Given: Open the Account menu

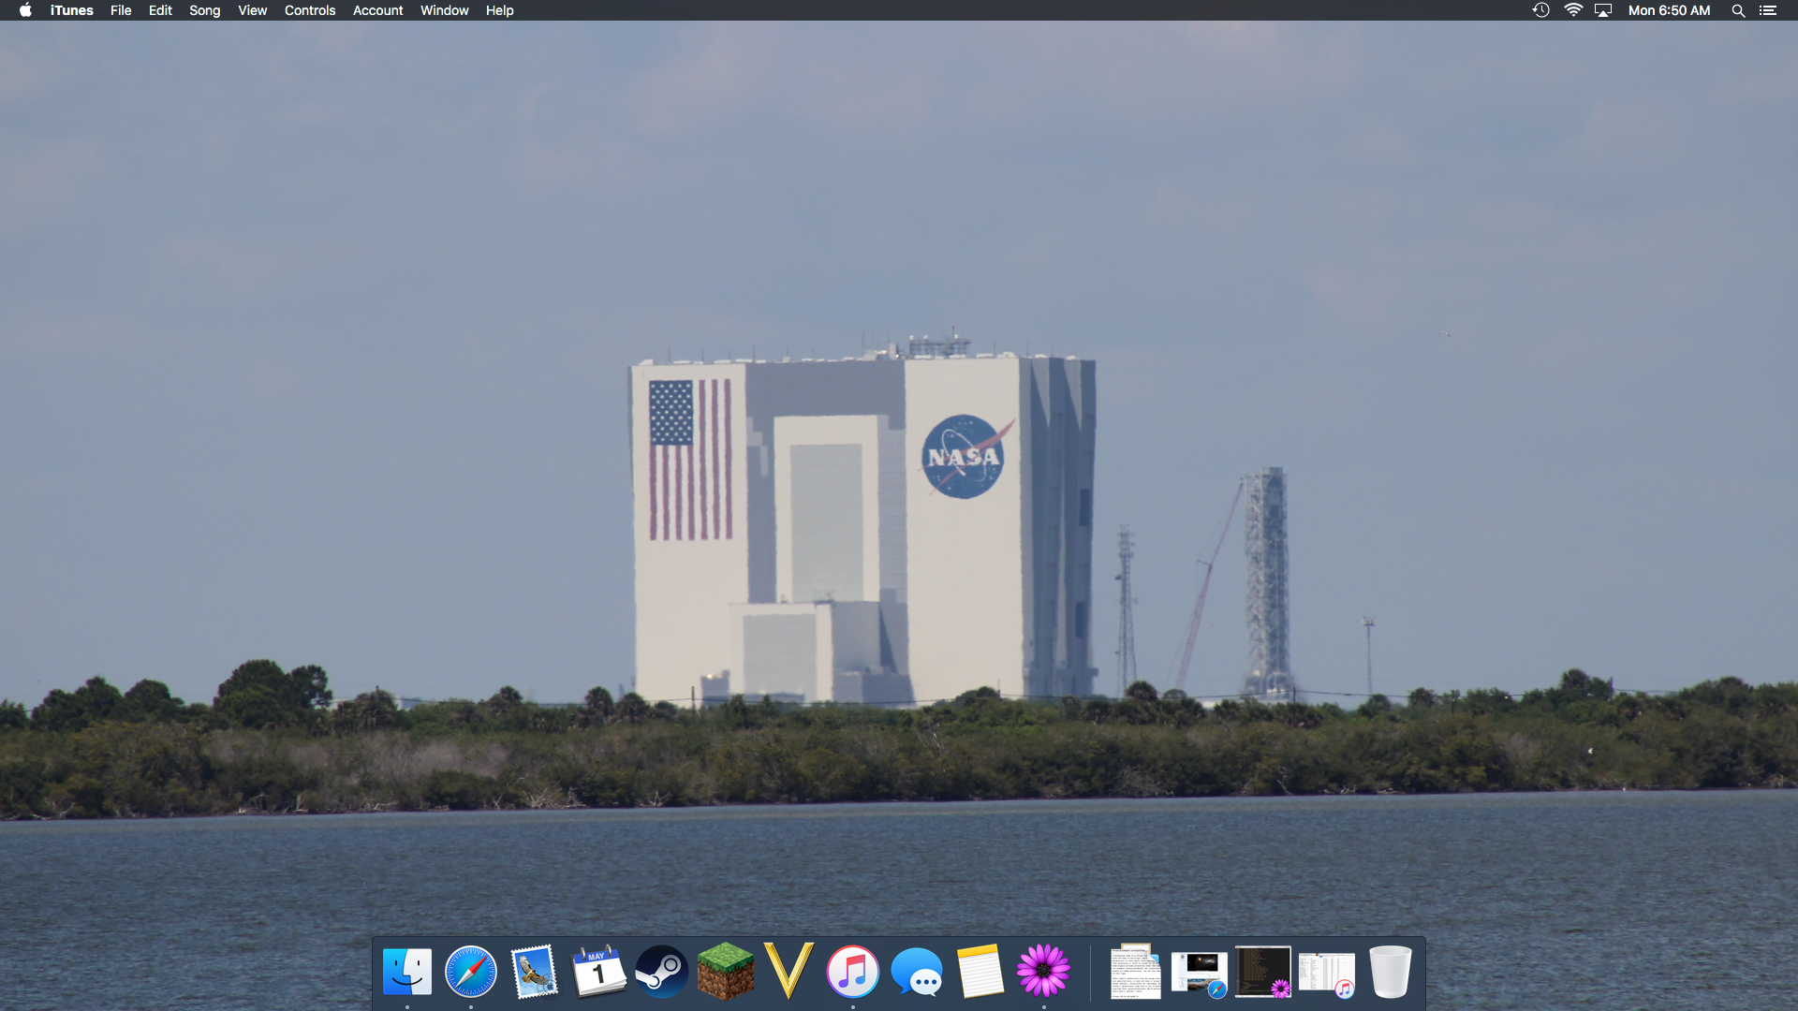Looking at the screenshot, I should (377, 10).
